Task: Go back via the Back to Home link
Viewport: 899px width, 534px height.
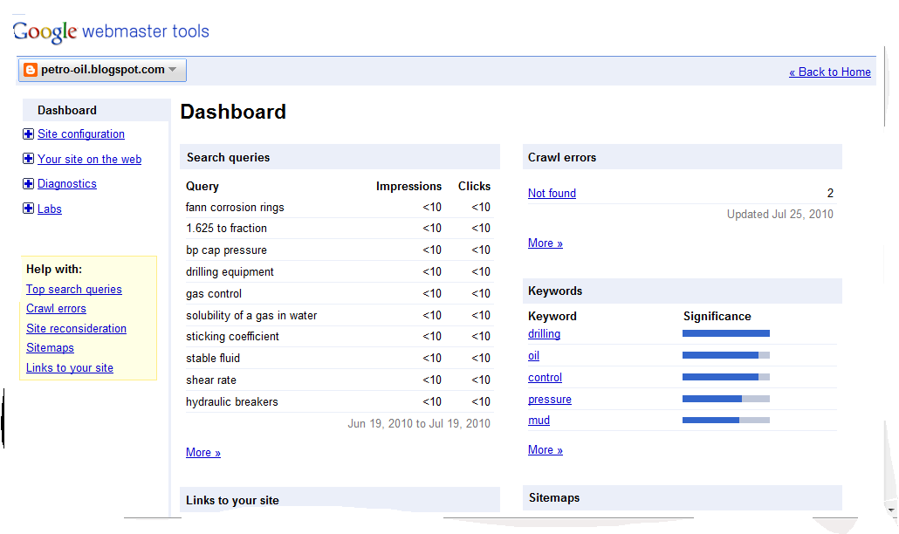Action: [x=830, y=72]
